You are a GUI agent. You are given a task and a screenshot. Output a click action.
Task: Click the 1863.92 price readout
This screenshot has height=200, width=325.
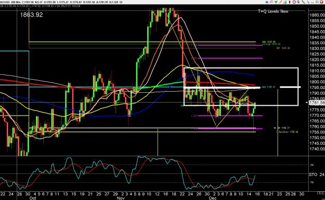[x=32, y=15]
